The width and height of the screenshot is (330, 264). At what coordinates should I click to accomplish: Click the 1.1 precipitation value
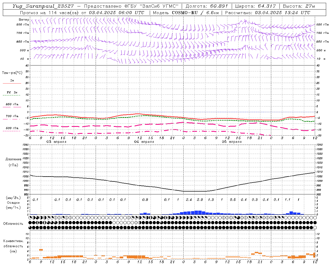pyautogui.click(x=287, y=200)
